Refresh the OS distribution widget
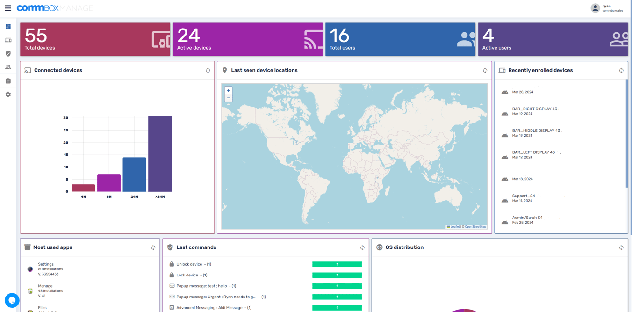Image resolution: width=632 pixels, height=312 pixels. (621, 247)
